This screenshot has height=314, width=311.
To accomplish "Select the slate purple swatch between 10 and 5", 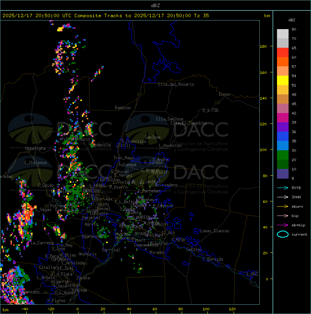I will coord(283,174).
